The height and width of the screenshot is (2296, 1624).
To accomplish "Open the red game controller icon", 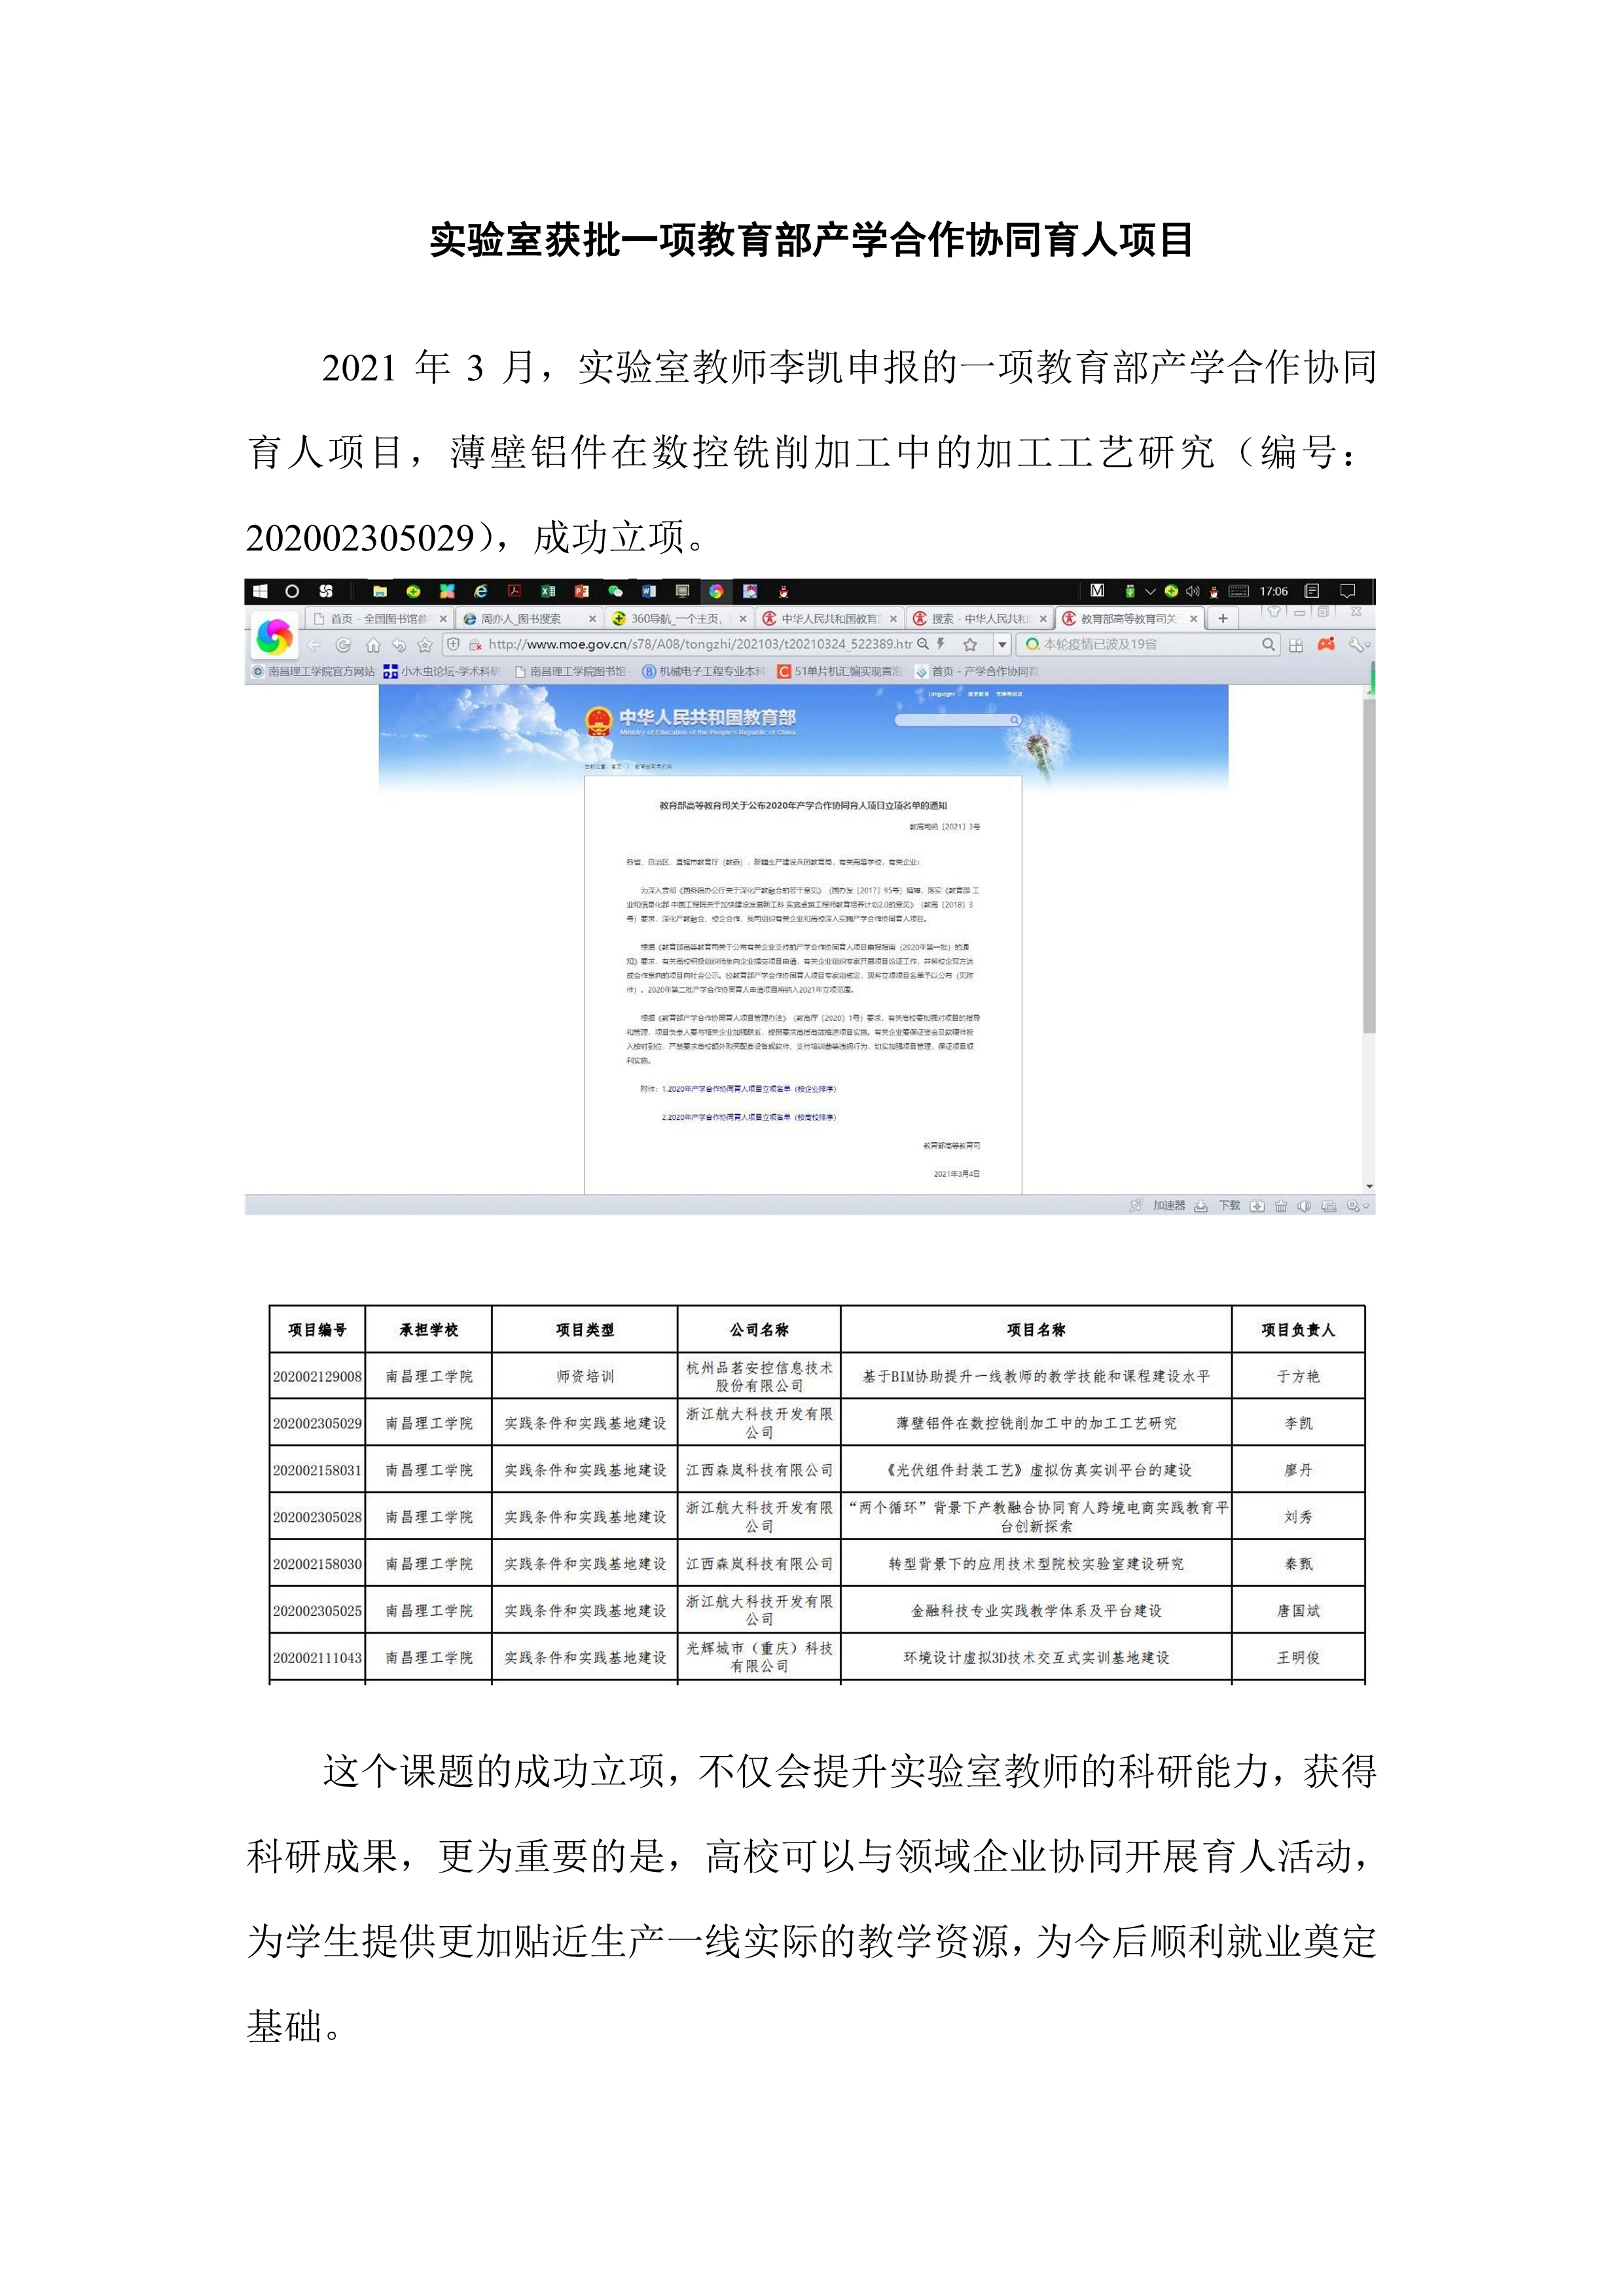I will [1326, 645].
